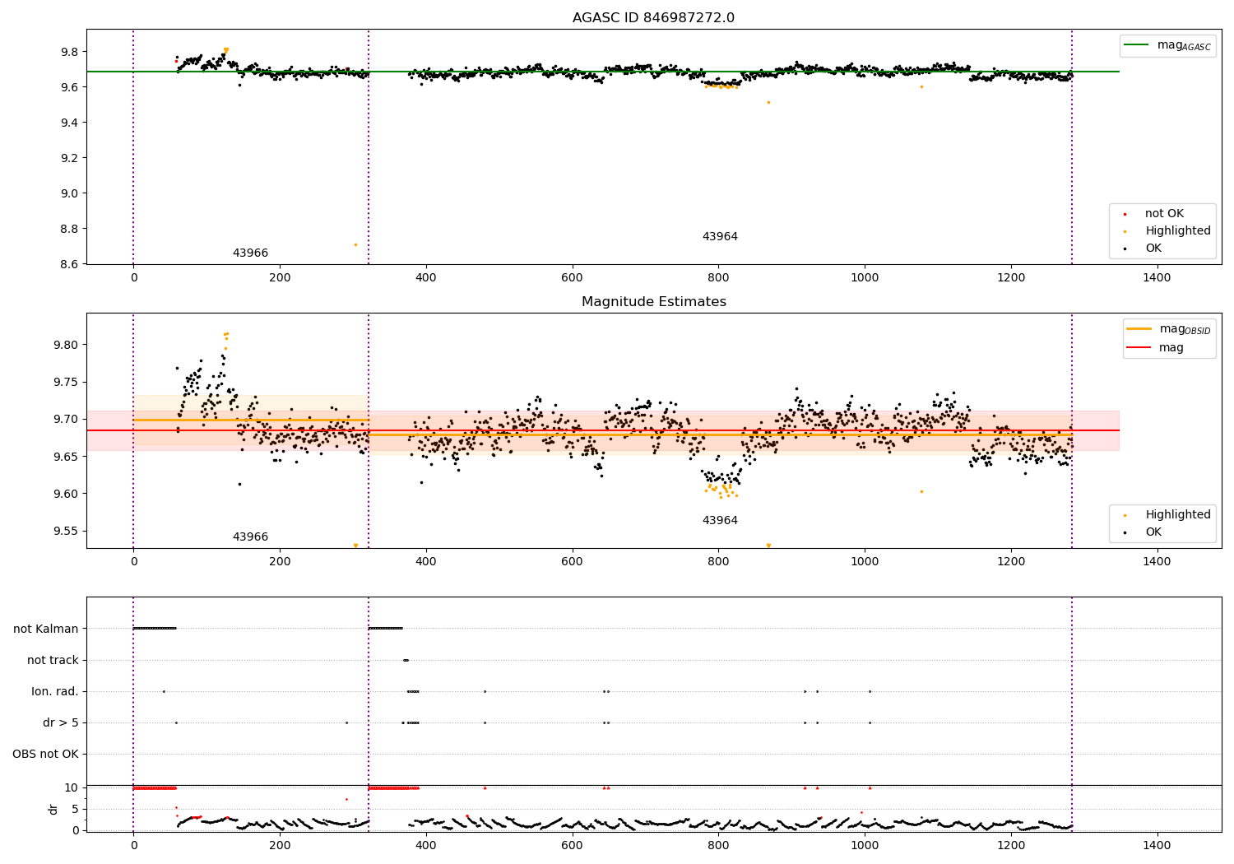This screenshot has height=864, width=1234.
Task: Click 'OK' legend label beneath Highlighted, top plot
Action: (1153, 249)
